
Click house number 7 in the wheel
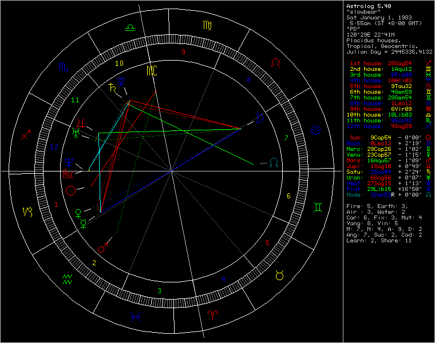pos(286,138)
